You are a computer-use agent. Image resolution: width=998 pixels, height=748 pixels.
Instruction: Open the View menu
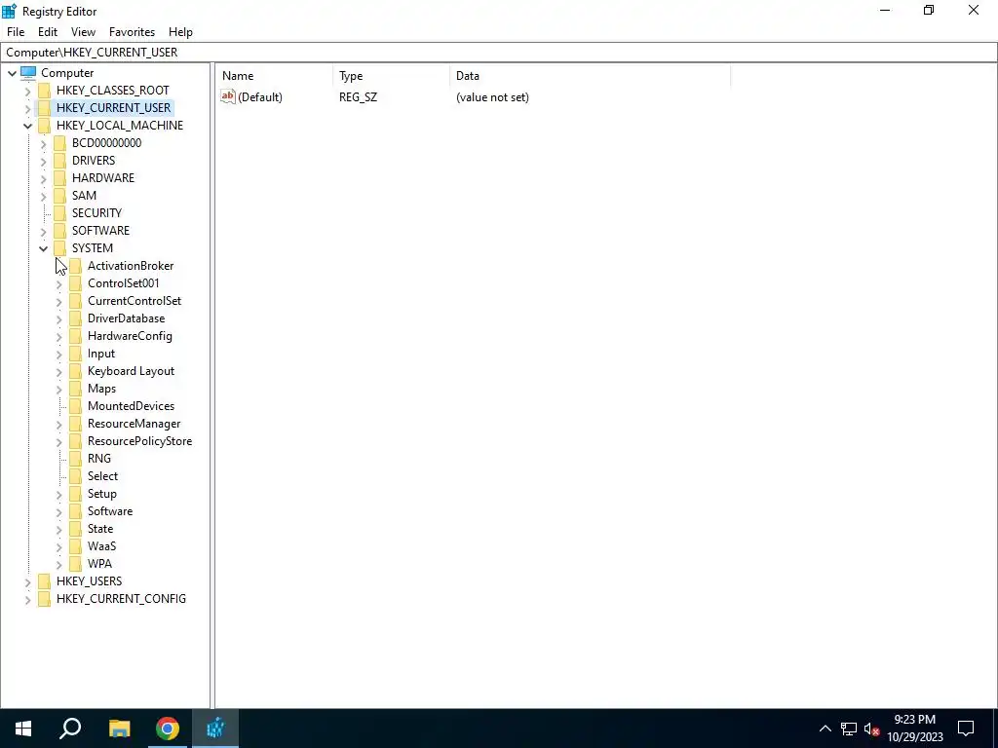pyautogui.click(x=83, y=32)
